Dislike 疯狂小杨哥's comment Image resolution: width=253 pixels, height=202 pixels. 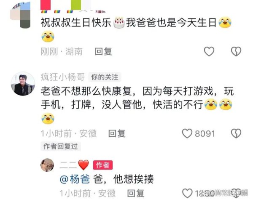[236, 133]
